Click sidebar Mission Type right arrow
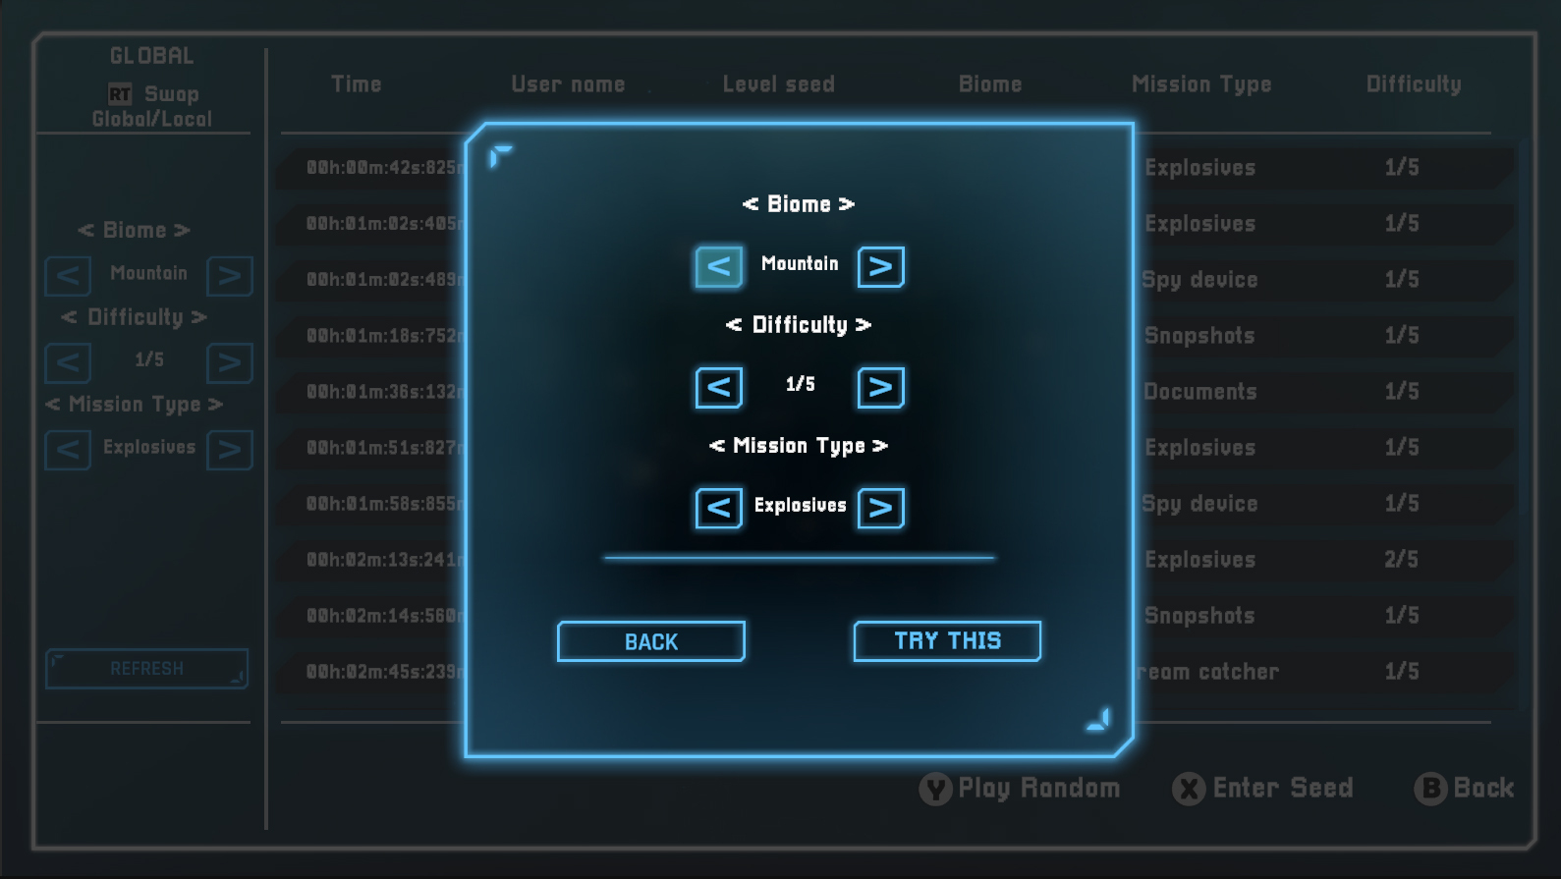The width and height of the screenshot is (1561, 879). [230, 450]
